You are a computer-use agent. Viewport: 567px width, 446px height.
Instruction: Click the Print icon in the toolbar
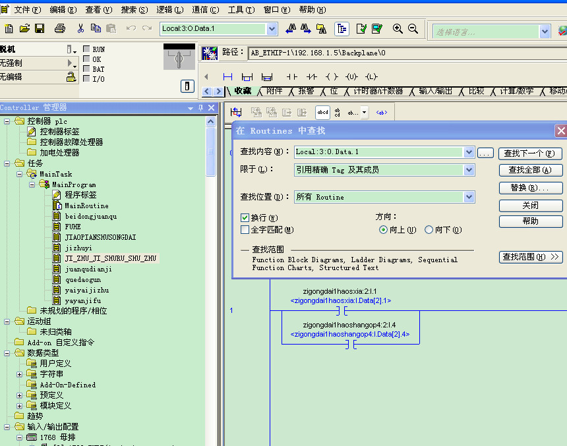(x=60, y=29)
